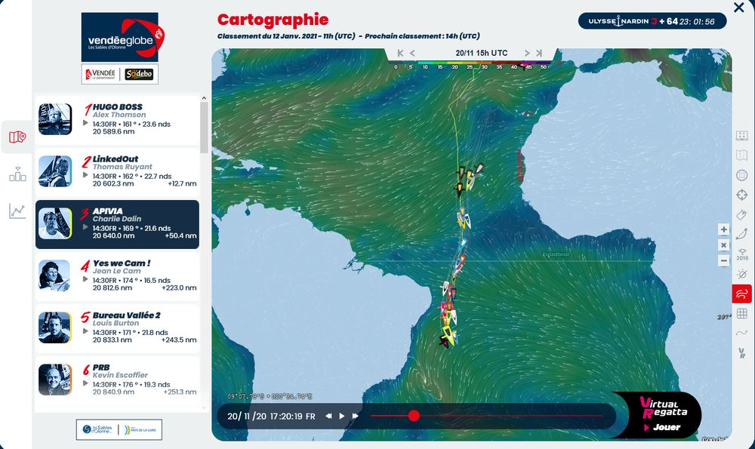Select the folded map layer icon
The height and width of the screenshot is (449, 755).
(x=742, y=155)
